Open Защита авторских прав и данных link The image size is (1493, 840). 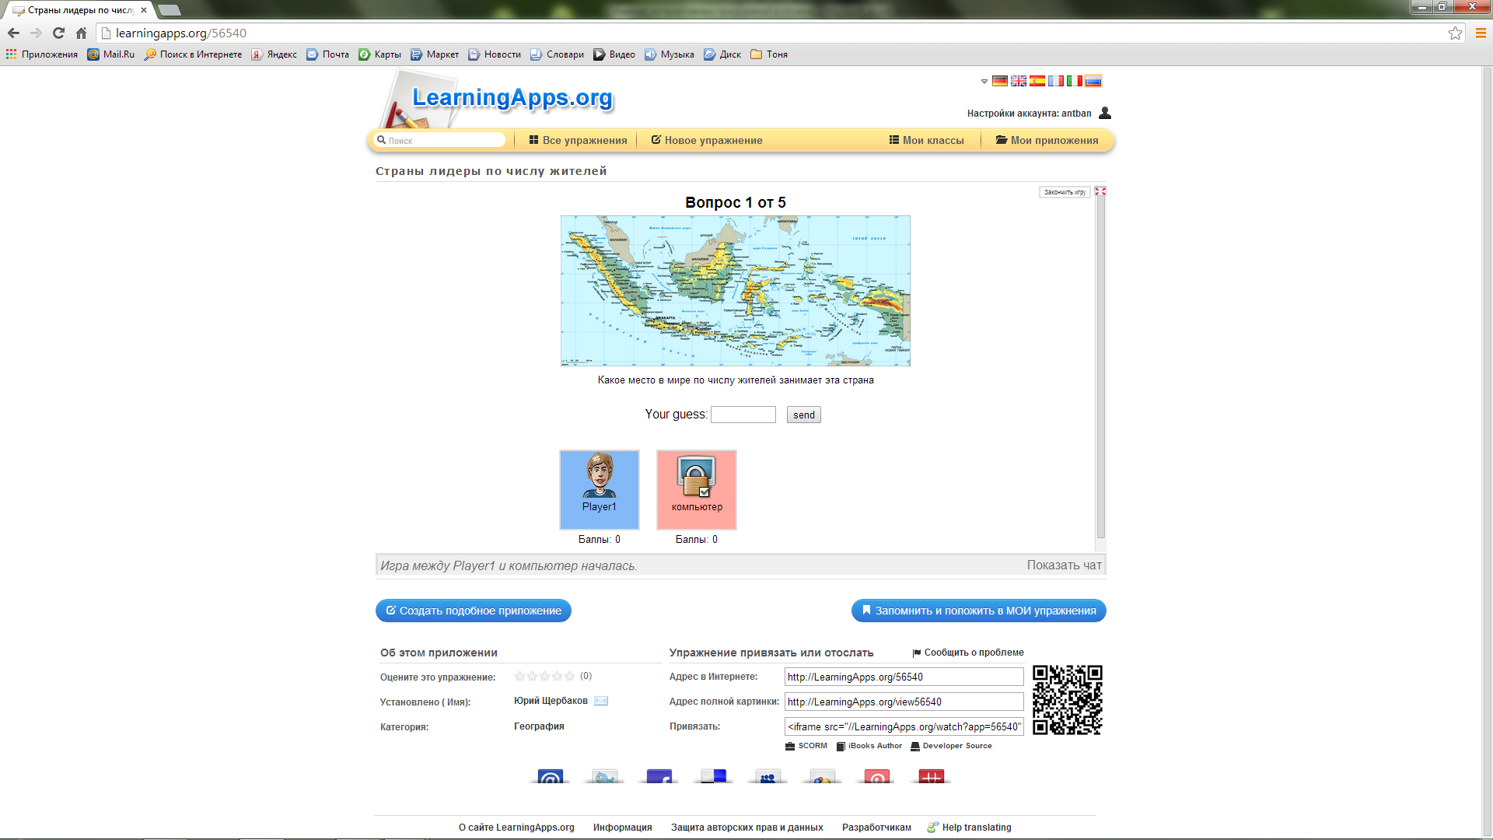pos(747,828)
